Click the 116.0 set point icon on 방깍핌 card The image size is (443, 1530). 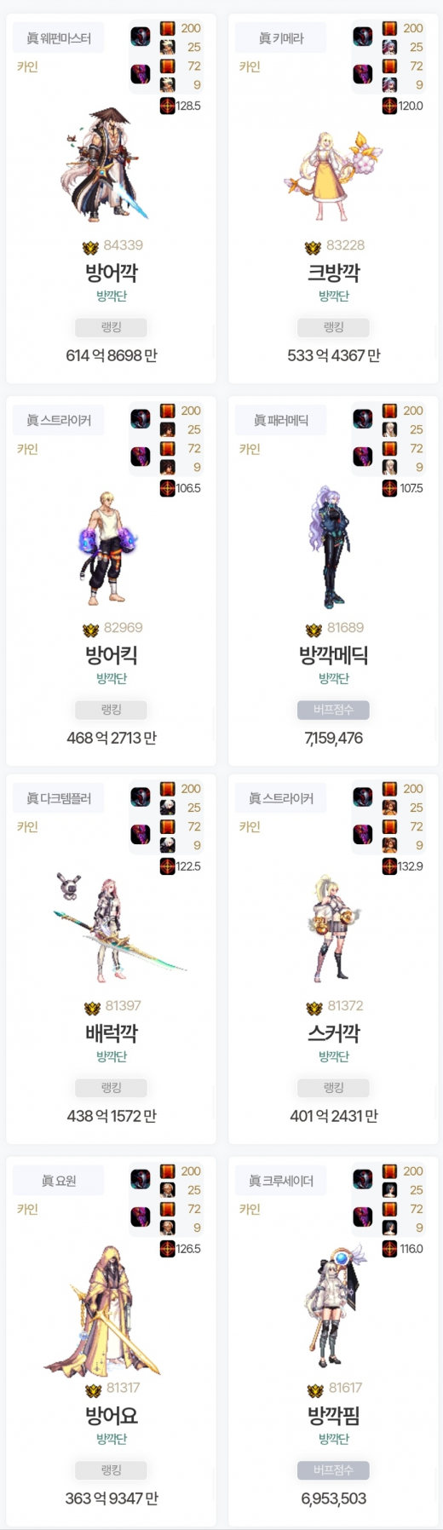coord(389,1249)
